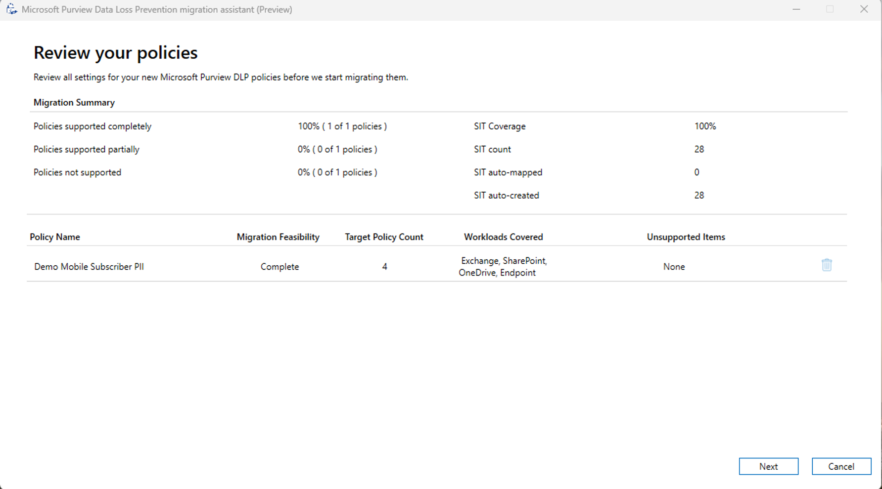Image resolution: width=882 pixels, height=489 pixels.
Task: Click the target policy count value 4
Action: [384, 266]
